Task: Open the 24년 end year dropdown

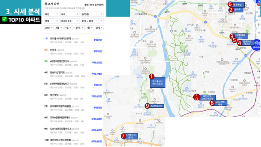Action: coord(80,28)
